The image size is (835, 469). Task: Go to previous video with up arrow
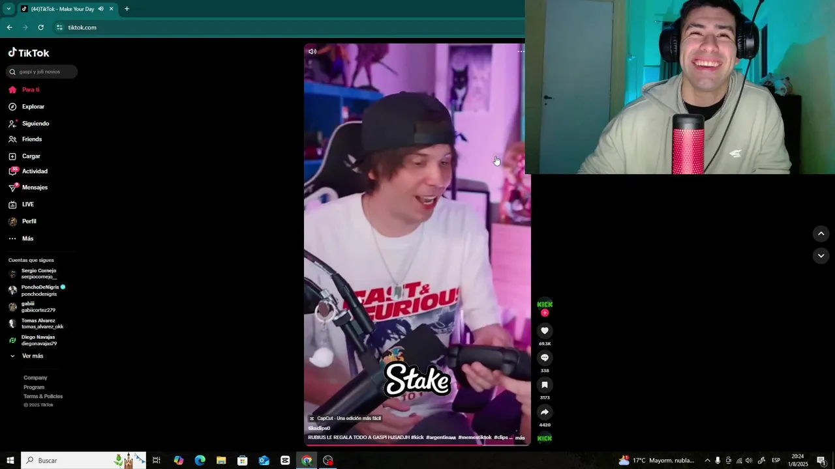[821, 234]
